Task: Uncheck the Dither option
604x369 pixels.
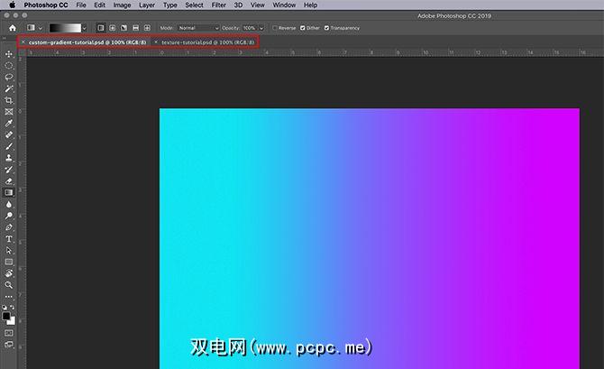Action: tap(302, 28)
